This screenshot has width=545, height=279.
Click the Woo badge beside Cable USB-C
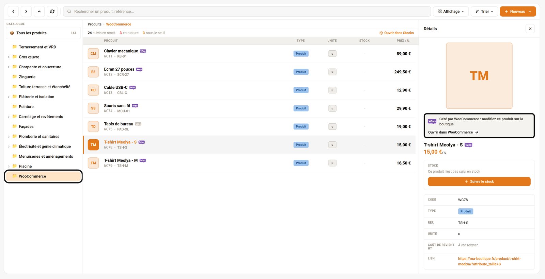(x=133, y=88)
